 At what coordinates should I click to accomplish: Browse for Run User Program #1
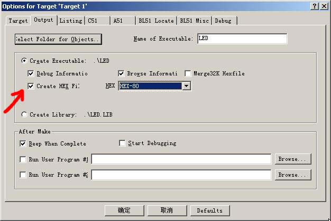[x=292, y=159]
